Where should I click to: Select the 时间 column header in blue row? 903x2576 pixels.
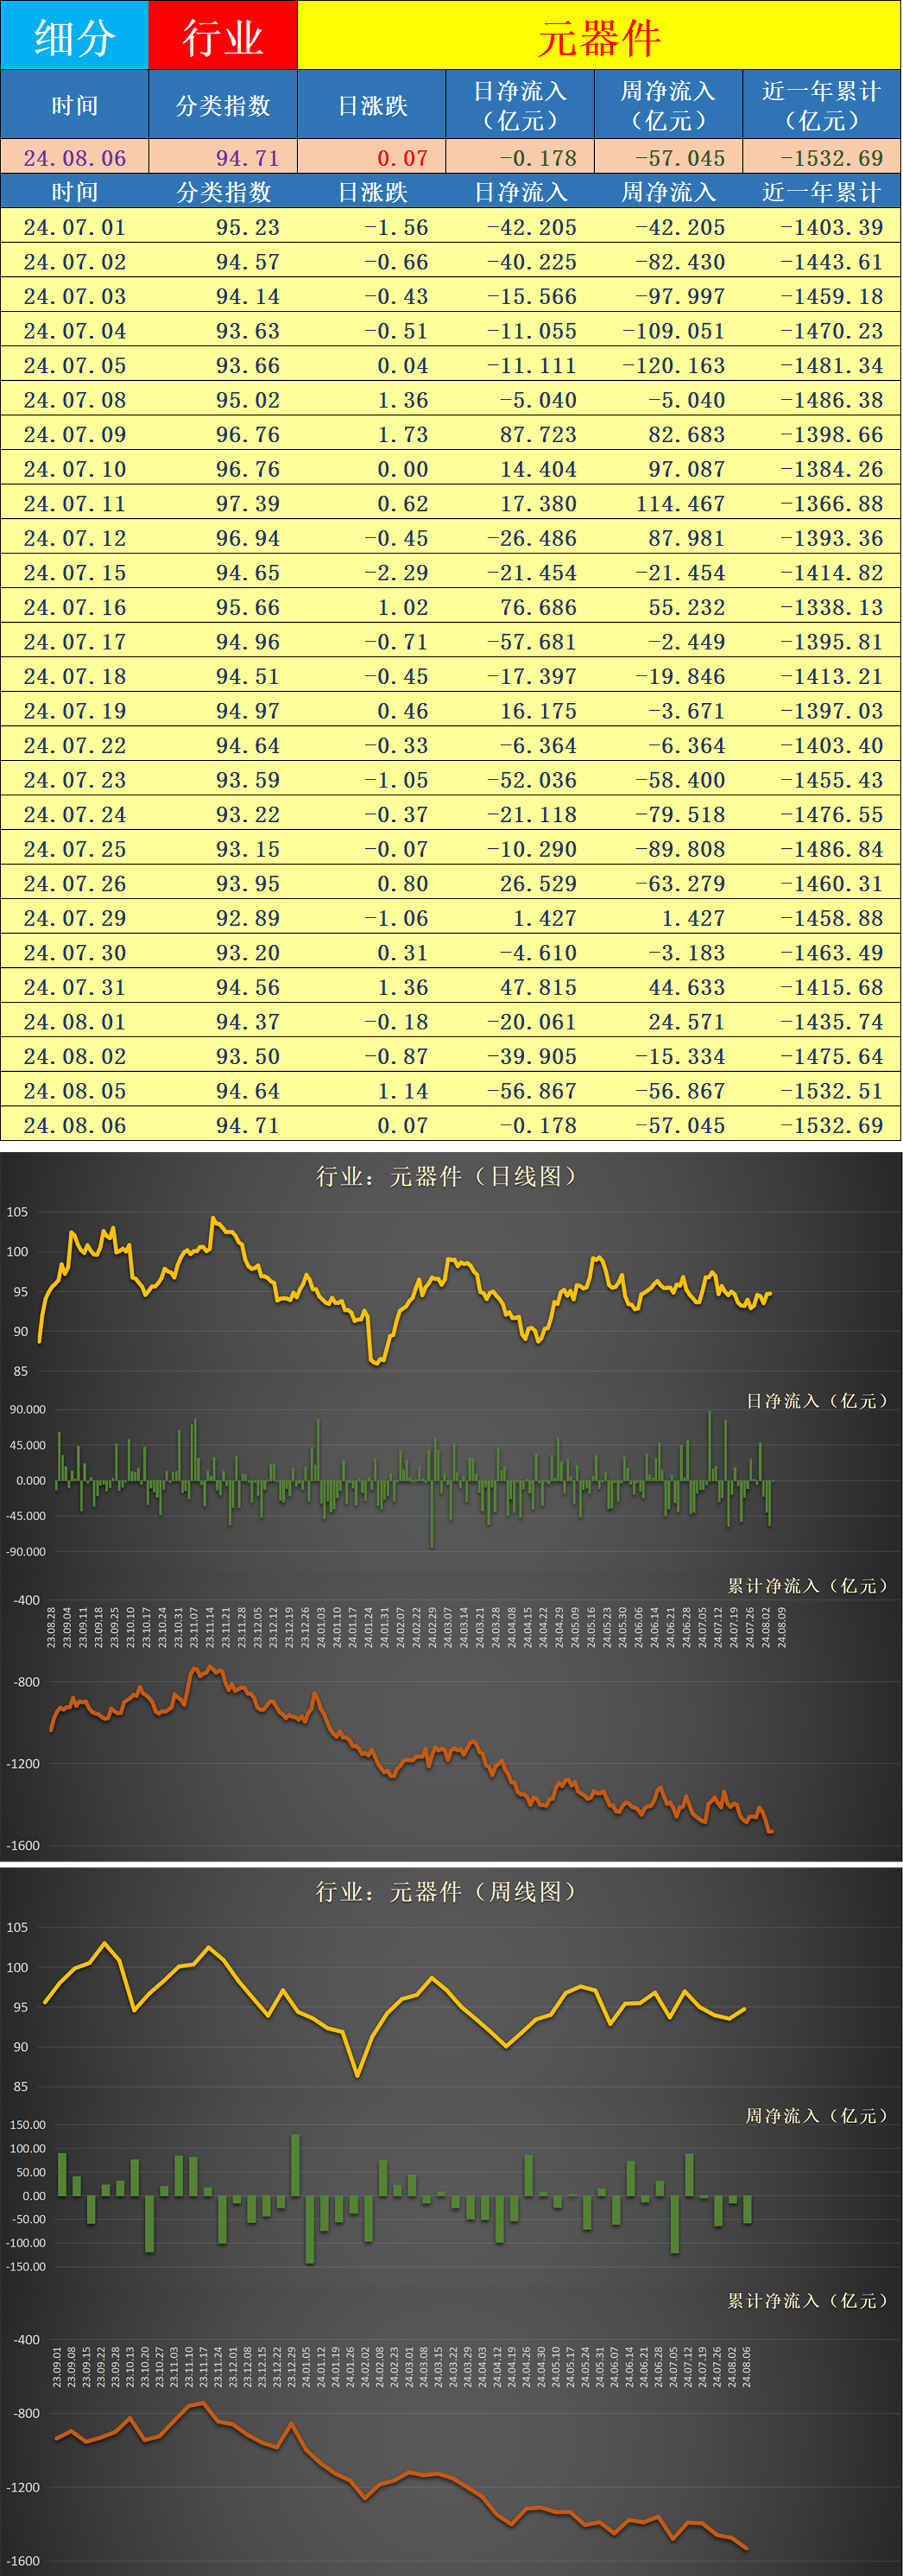(75, 105)
